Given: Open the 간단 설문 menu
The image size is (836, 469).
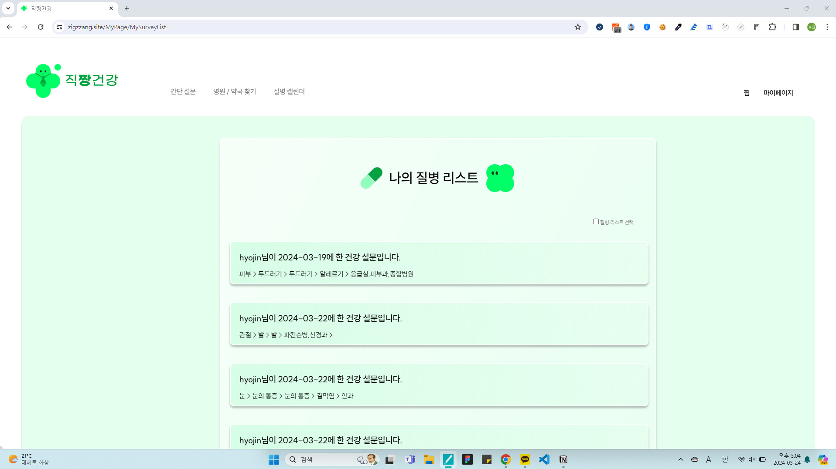Looking at the screenshot, I should [183, 91].
